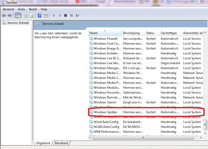The width and height of the screenshot is (208, 149).
Task: Click the gear icon beside Windows Firewall
Action: 91,39
